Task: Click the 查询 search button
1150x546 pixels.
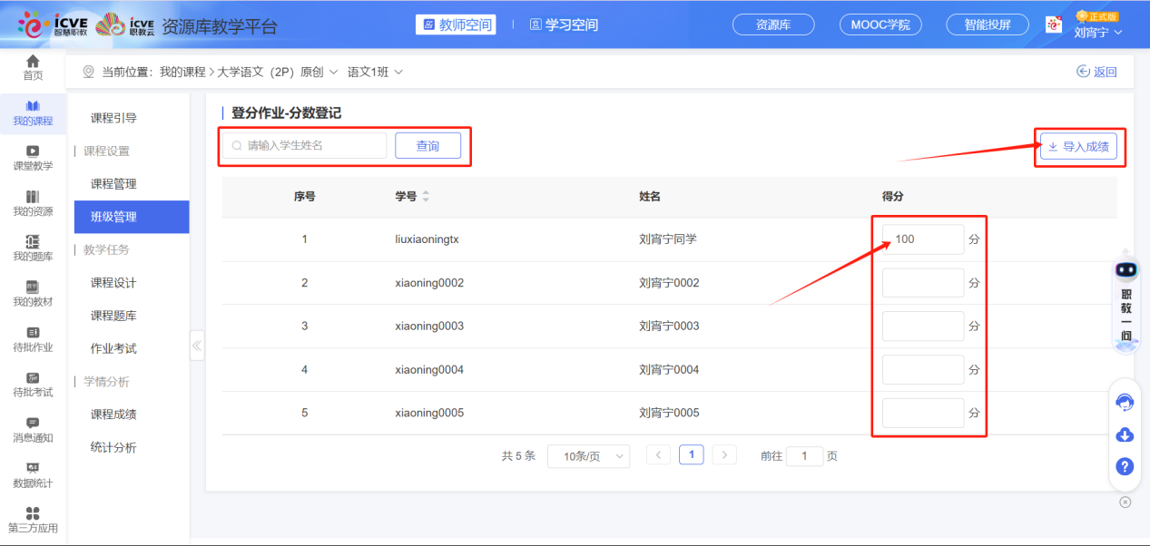Action: pos(428,145)
